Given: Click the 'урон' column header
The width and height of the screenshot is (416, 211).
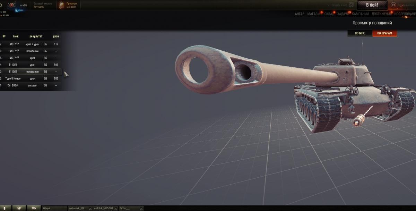Looking at the screenshot, I should (56, 36).
